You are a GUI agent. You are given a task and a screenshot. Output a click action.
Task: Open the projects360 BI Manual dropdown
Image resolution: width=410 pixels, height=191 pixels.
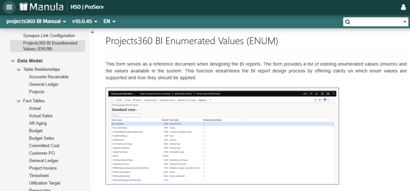pyautogui.click(x=36, y=21)
